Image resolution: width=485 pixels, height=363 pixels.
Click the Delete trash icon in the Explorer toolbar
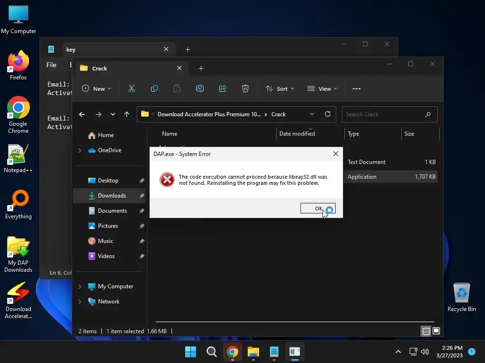coord(245,88)
